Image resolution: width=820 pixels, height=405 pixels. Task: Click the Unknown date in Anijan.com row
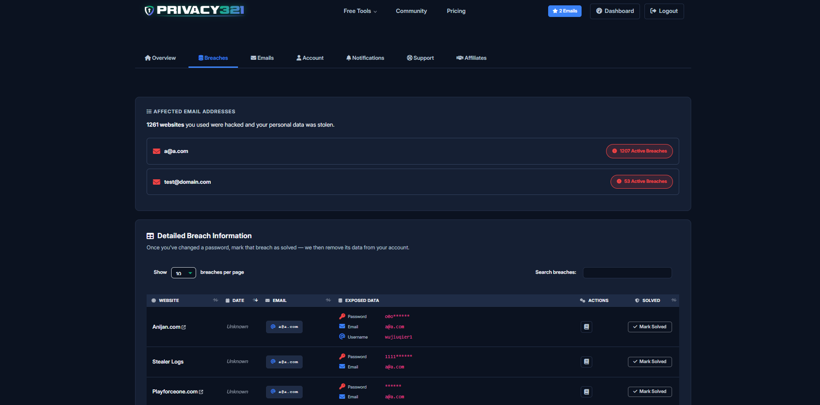click(x=238, y=327)
